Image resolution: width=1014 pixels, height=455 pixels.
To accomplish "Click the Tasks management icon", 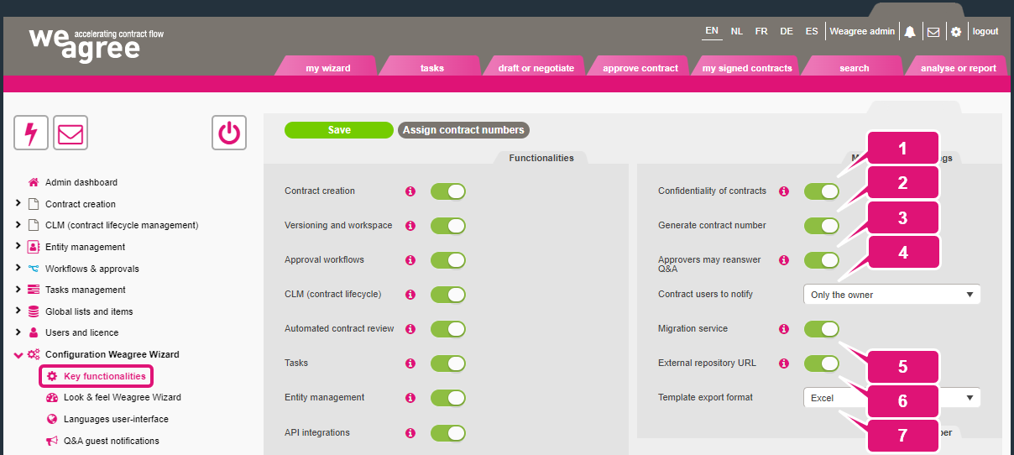I will [x=34, y=290].
